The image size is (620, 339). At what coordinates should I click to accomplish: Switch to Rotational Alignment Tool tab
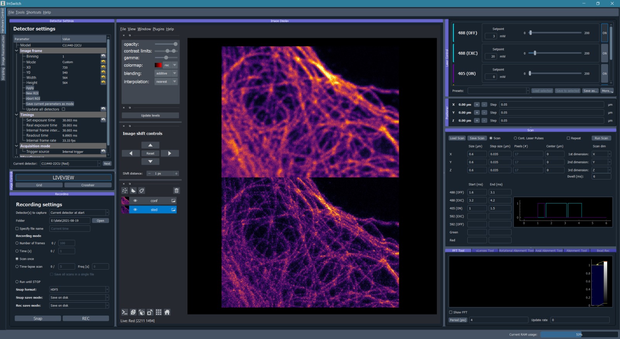click(516, 251)
